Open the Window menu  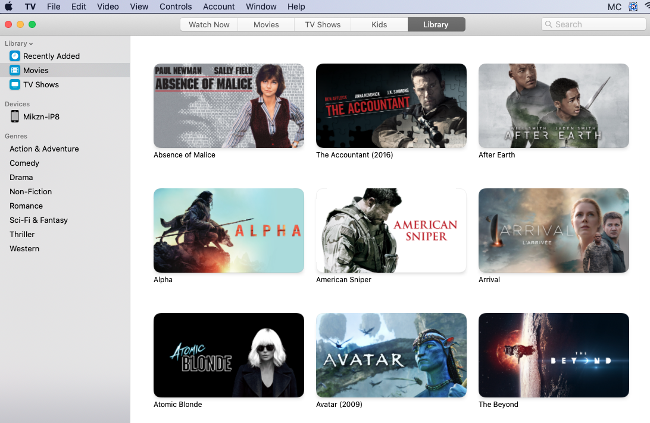[261, 7]
